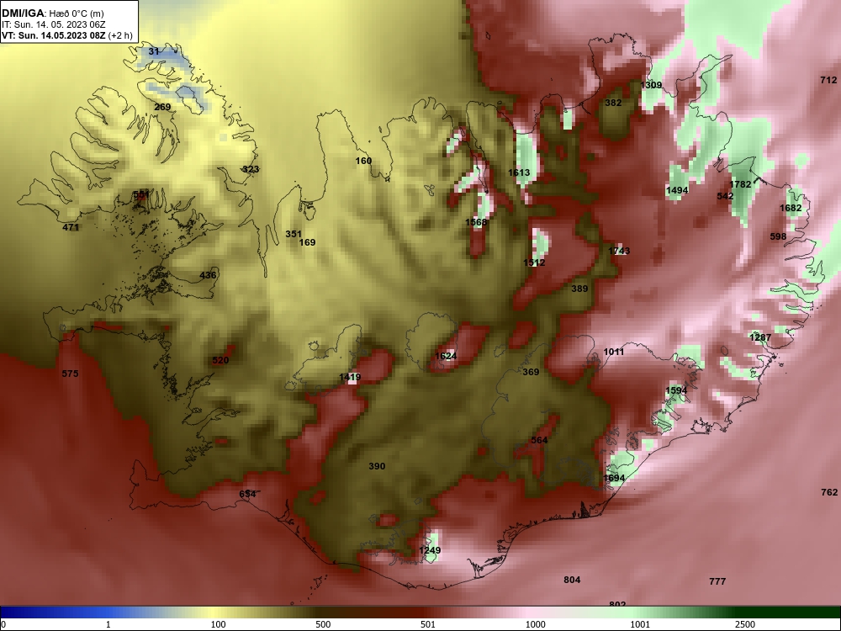Click the 804 value label
Screen dimensions: 841x631
pyautogui.click(x=572, y=580)
